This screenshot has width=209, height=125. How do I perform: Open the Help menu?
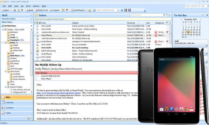(44, 6)
